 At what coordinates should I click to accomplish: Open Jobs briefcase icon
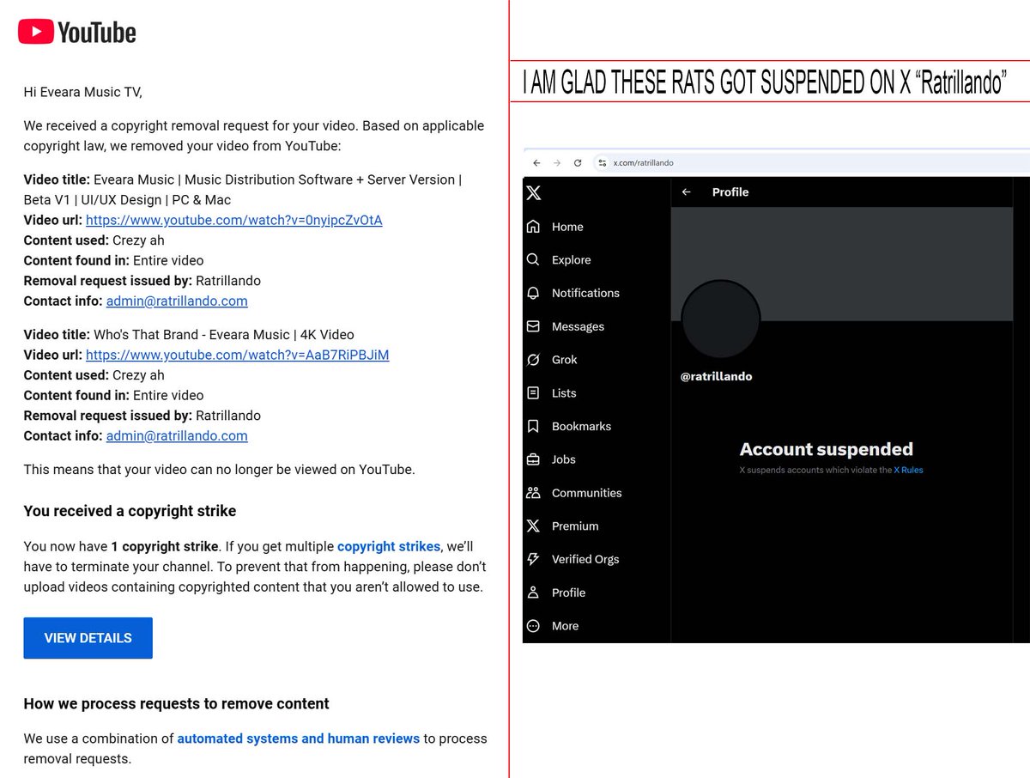[533, 459]
